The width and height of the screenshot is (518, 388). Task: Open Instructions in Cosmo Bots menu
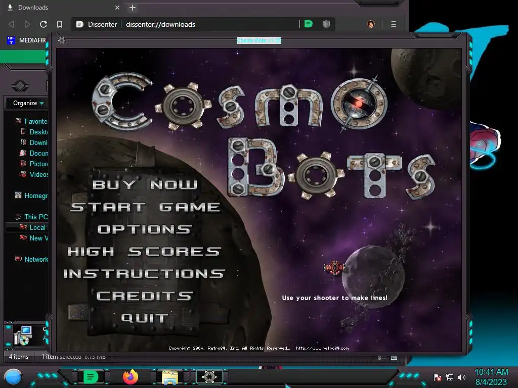pos(144,273)
